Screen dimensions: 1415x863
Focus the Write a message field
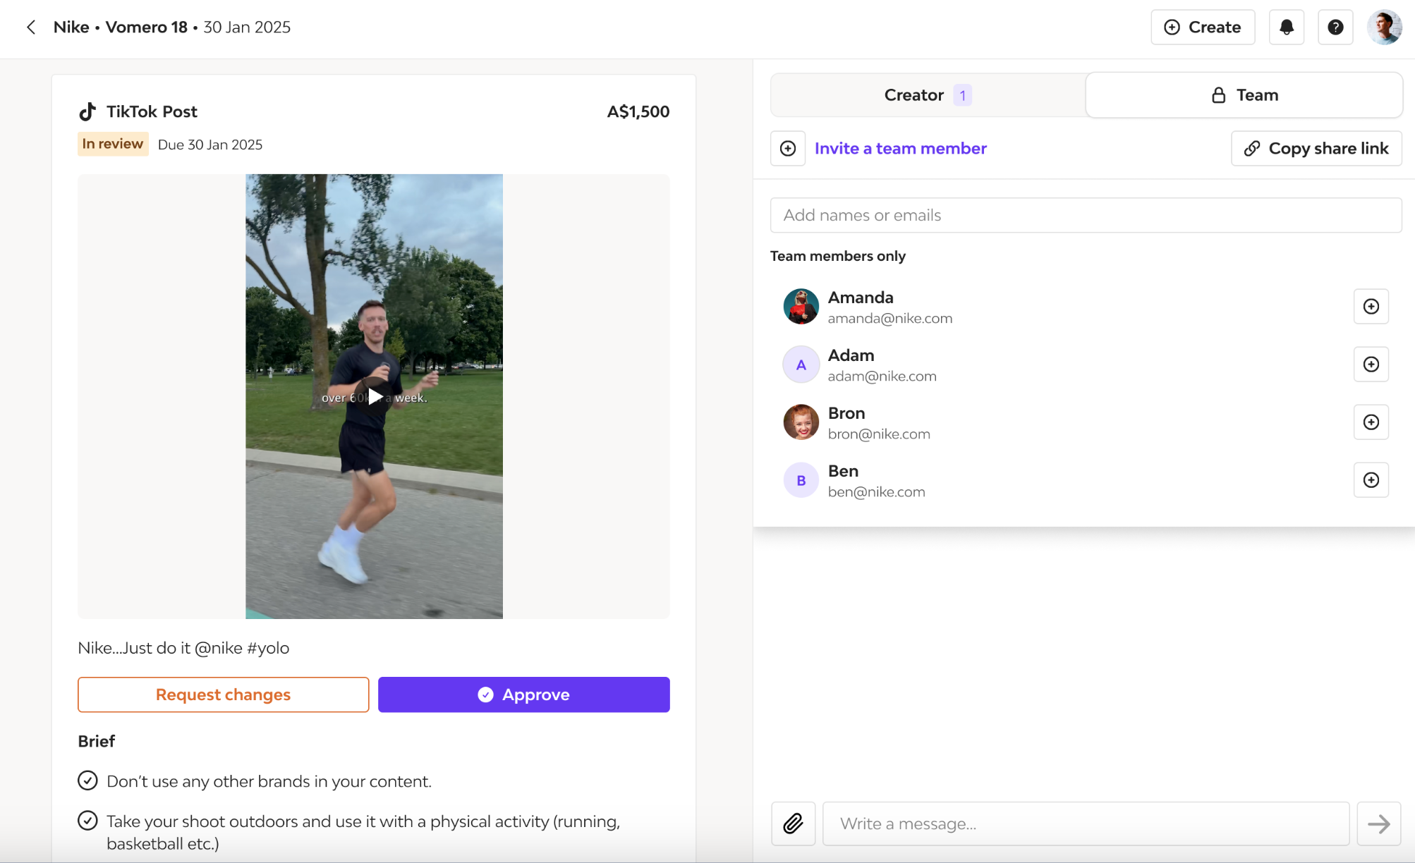tap(1086, 824)
